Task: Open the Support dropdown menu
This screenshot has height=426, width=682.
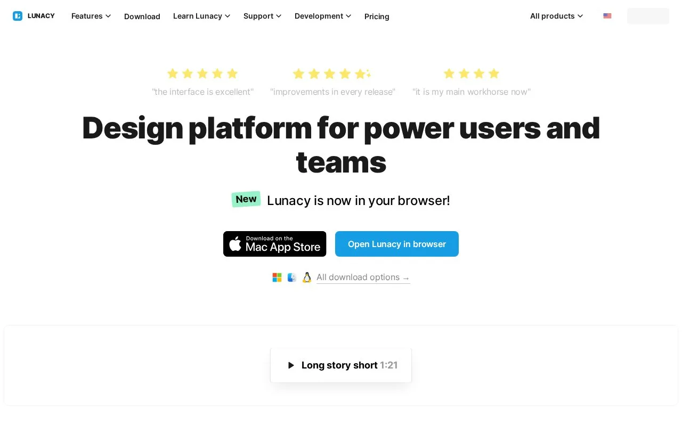Action: (x=263, y=16)
